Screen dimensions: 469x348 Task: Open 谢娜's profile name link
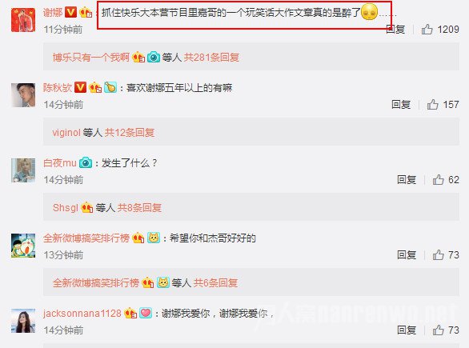tap(53, 13)
